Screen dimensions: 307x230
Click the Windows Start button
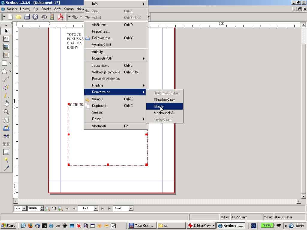coord(8,226)
